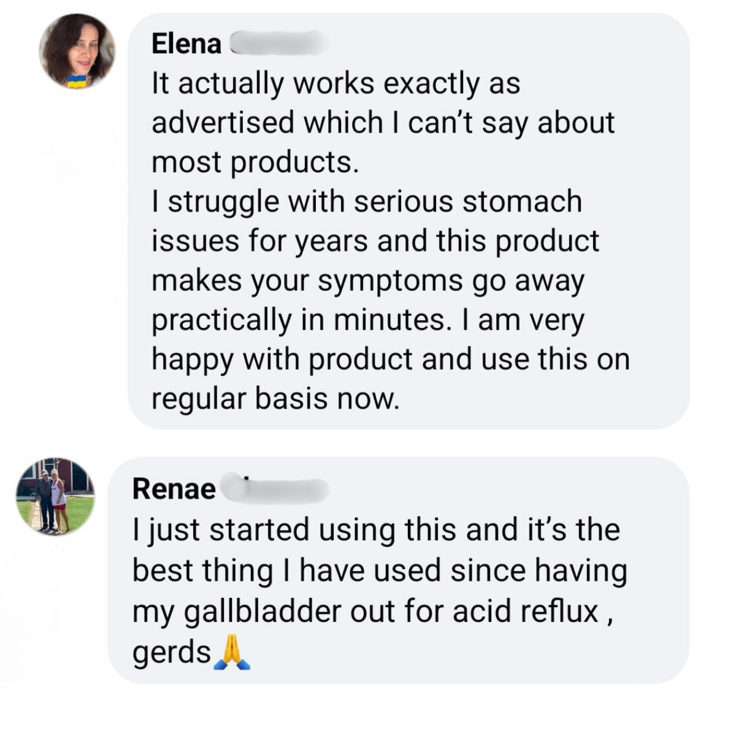The height and width of the screenshot is (736, 736).
Task: Click the word "symptoms" in Elena's comment
Action: click(x=390, y=280)
